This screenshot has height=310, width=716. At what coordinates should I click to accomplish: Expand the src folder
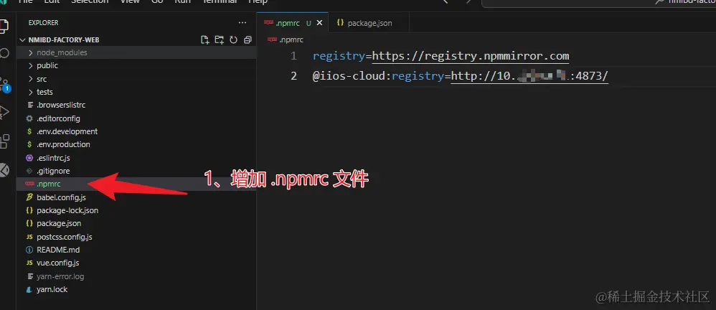[x=136, y=79]
